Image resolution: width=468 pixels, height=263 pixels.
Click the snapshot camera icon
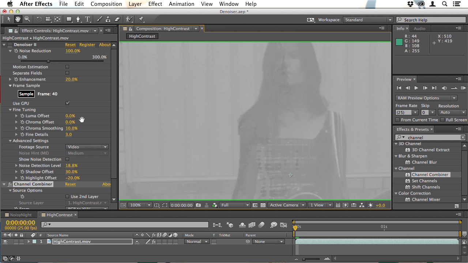coord(198,205)
